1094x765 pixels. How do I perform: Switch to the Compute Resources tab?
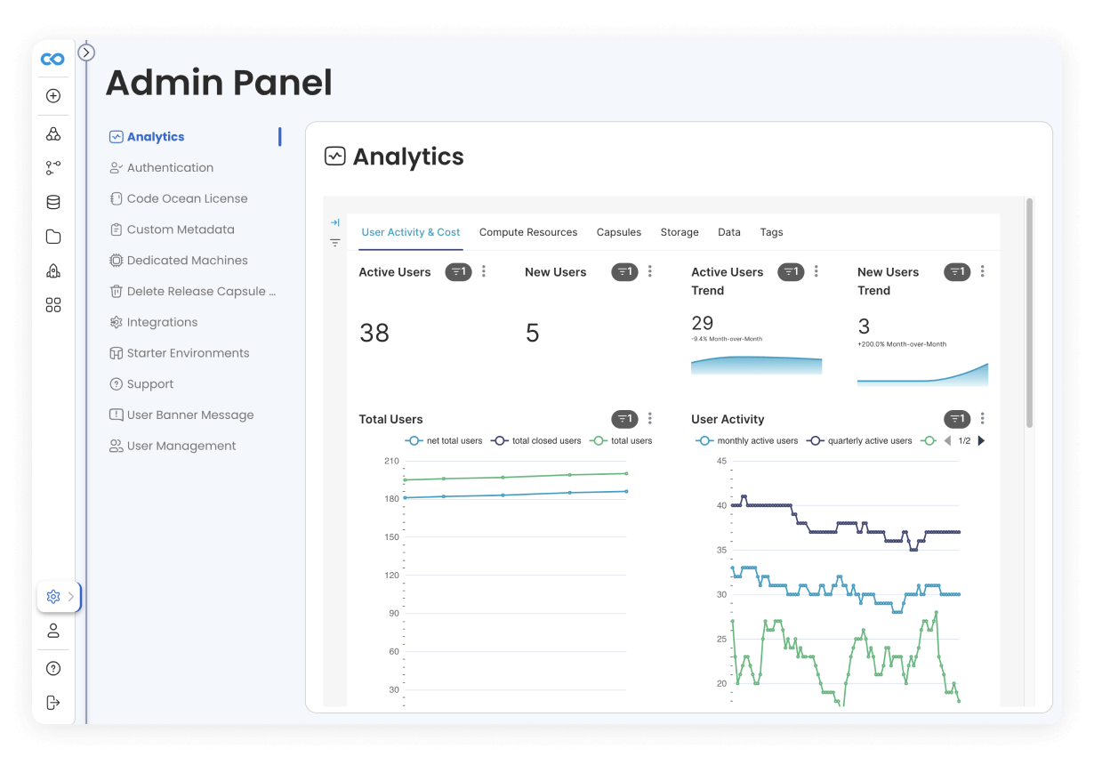click(x=528, y=232)
